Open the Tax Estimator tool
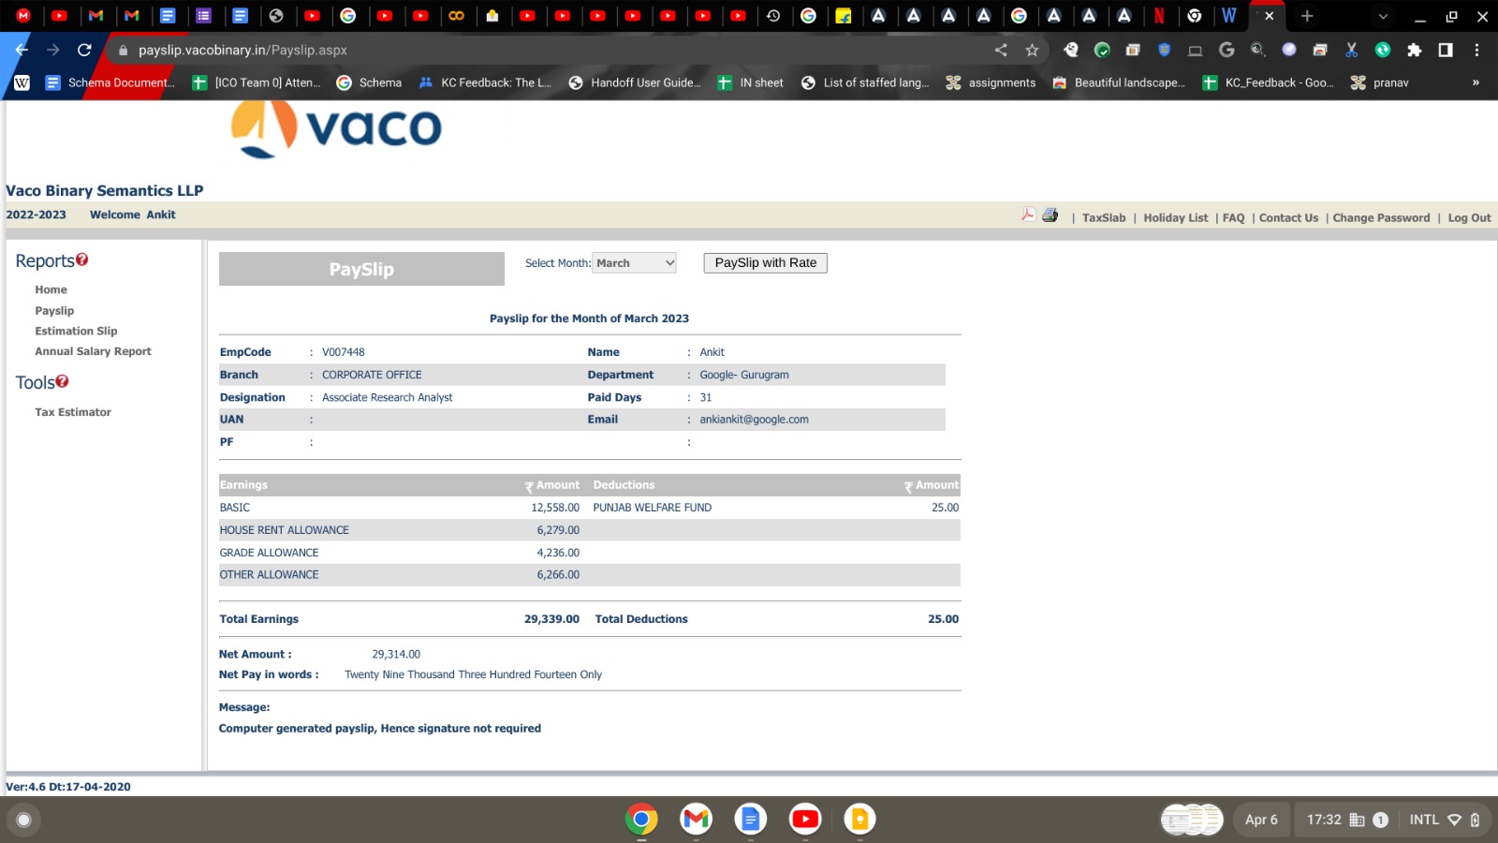The image size is (1498, 843). [73, 412]
